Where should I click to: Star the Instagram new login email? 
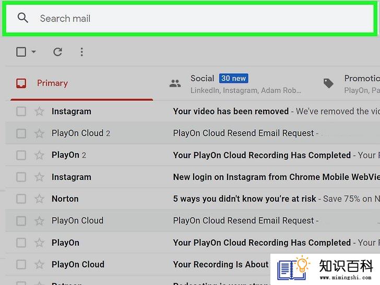coord(39,177)
